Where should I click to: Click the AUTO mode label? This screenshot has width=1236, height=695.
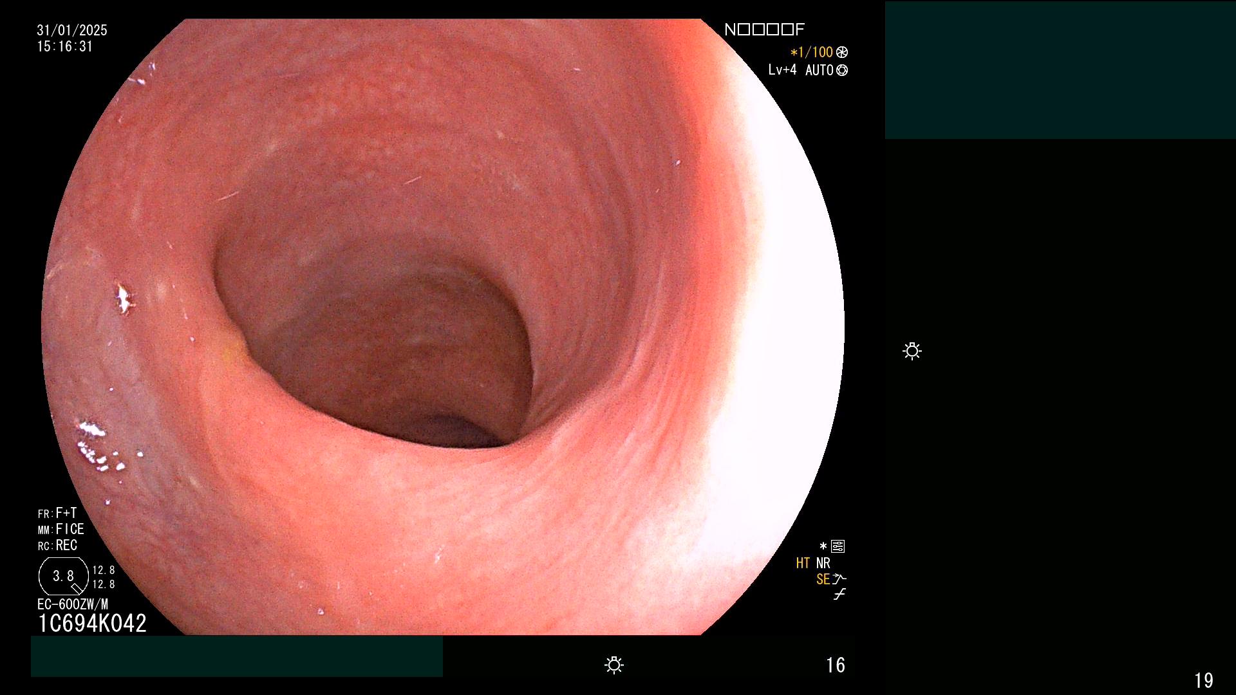click(x=819, y=70)
